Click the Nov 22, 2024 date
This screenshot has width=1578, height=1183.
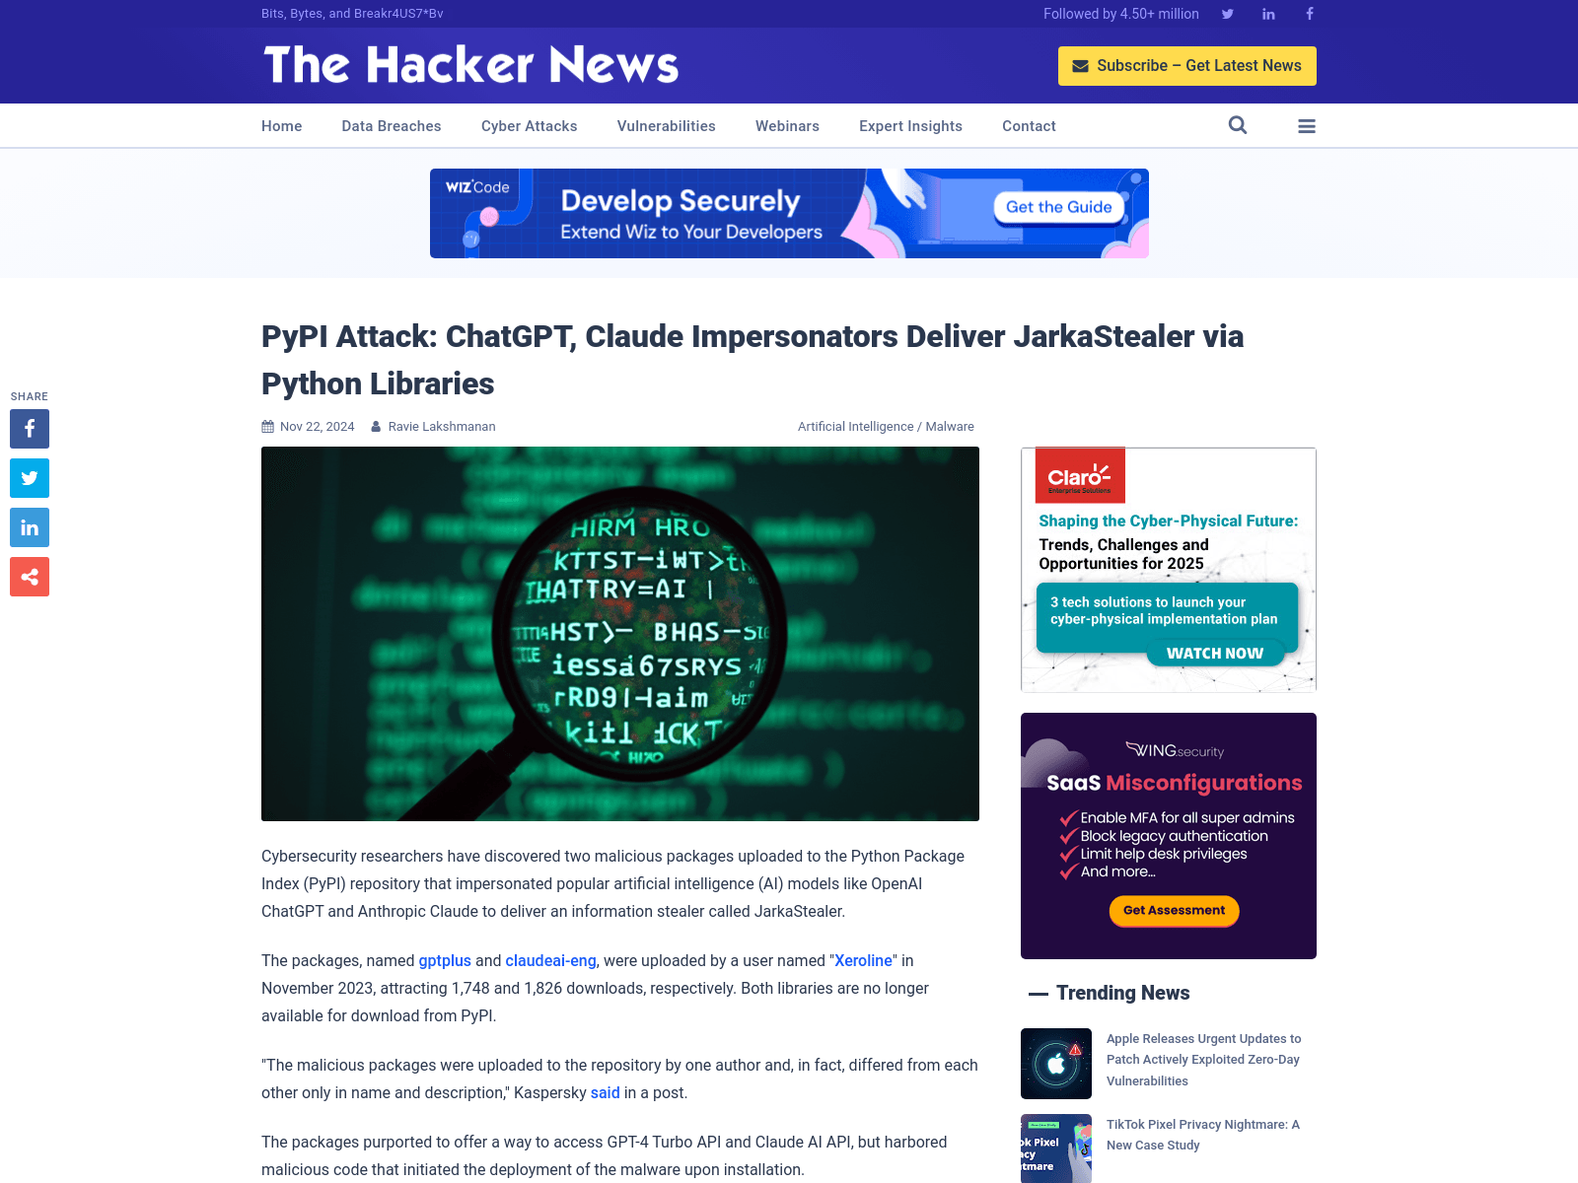pos(317,427)
